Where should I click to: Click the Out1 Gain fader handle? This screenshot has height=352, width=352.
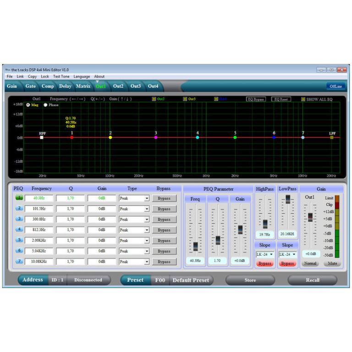[310, 217]
